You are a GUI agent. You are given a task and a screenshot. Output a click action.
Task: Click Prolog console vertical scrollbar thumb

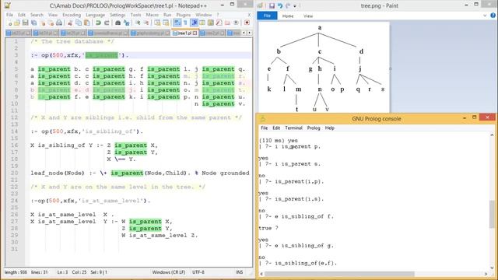click(x=492, y=214)
